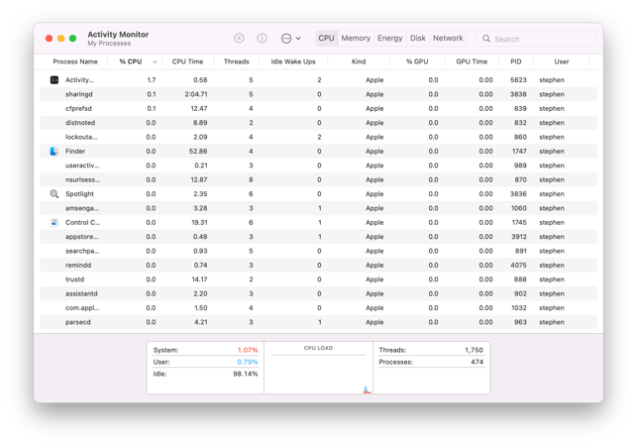Select the distnoted process row
Screen dimensions: 637x447
[319, 123]
